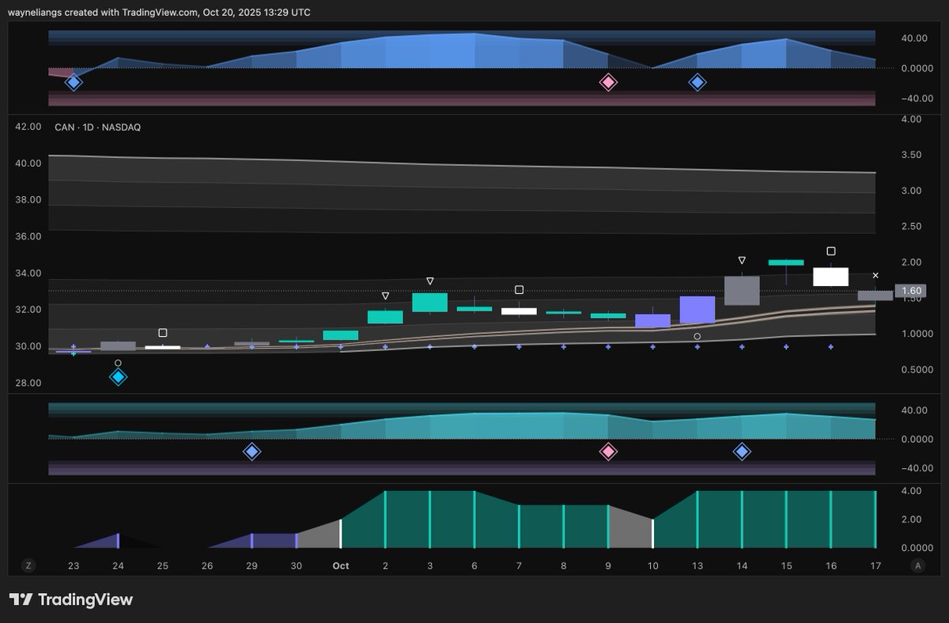Image resolution: width=949 pixels, height=623 pixels.
Task: Select the purple Oct 10 candle
Action: (652, 320)
